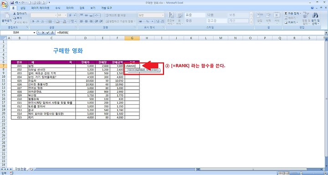Apply the 표준 cell style
The height and width of the screenshot is (175, 328).
pyautogui.click(x=195, y=15)
